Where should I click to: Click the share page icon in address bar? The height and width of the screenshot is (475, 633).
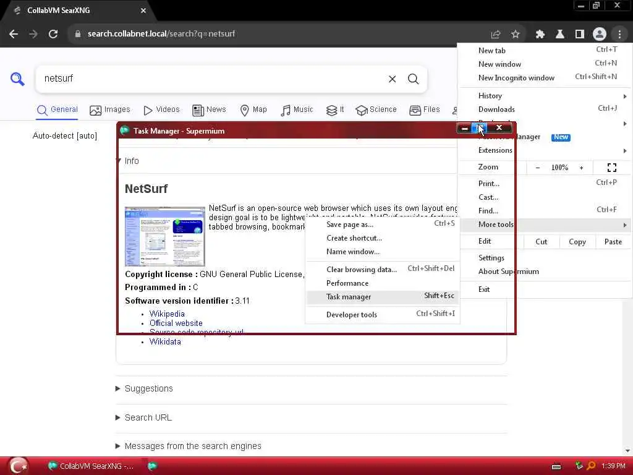496,35
